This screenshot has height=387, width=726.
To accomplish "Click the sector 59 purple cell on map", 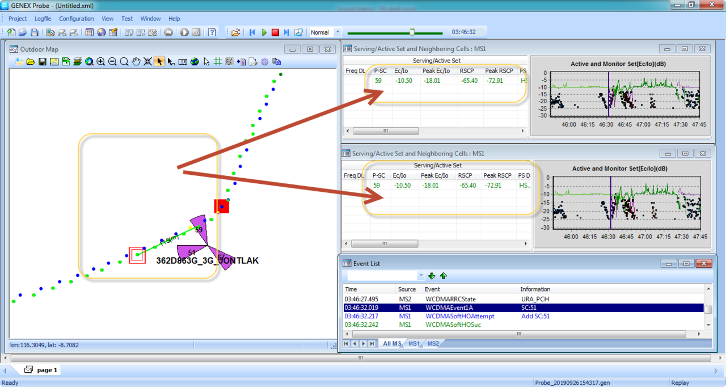I will 199,229.
